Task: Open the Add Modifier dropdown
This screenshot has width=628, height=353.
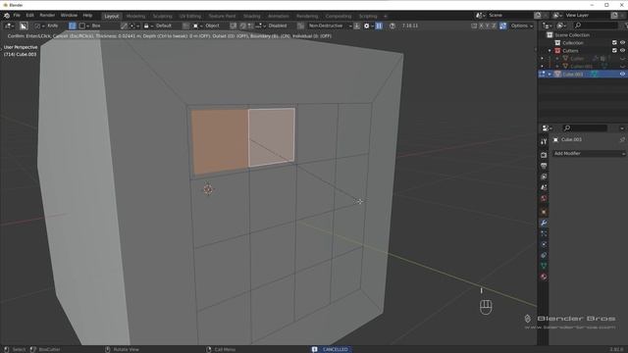Action: pyautogui.click(x=589, y=154)
